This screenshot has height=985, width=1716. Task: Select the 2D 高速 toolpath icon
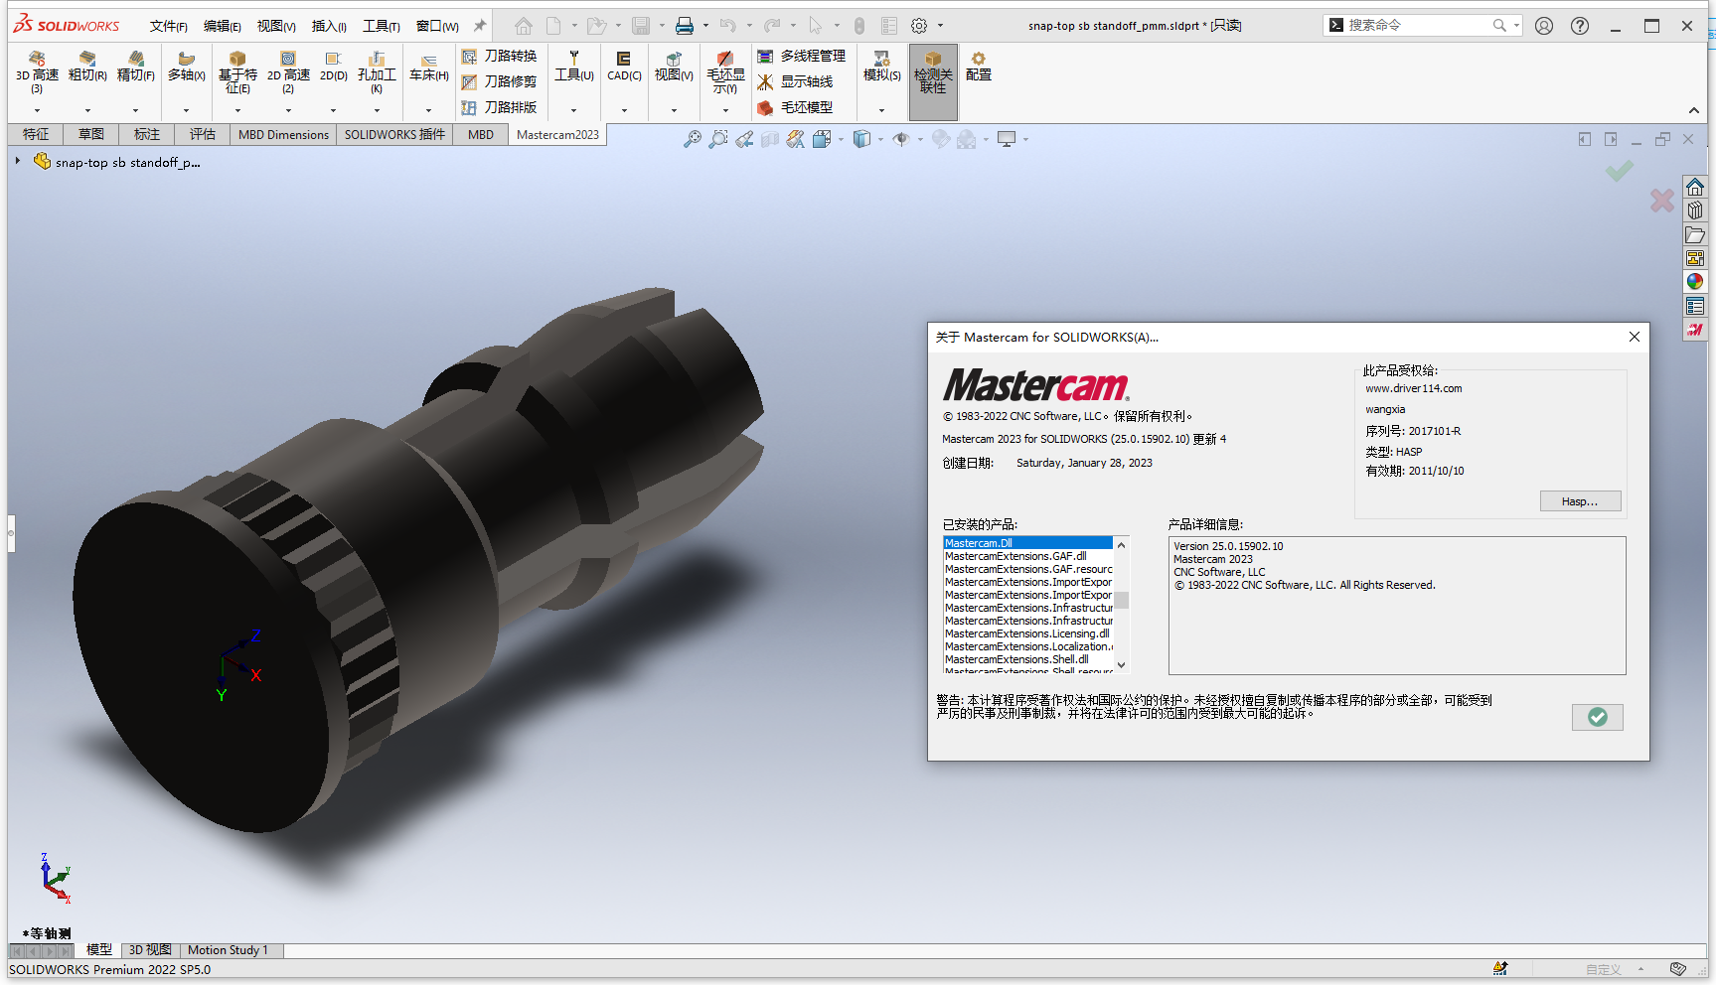(x=288, y=70)
